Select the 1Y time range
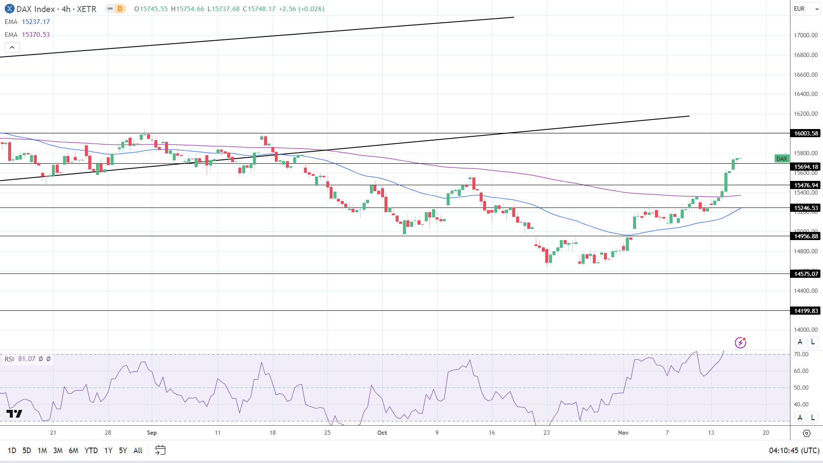 108,450
